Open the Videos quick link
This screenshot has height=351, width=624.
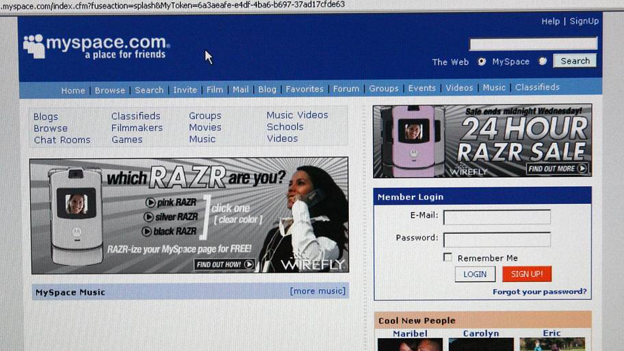(x=282, y=138)
